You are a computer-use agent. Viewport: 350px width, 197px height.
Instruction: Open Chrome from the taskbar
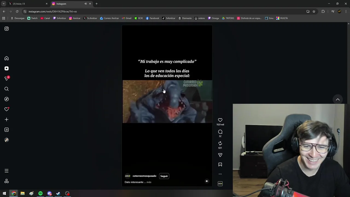point(14,193)
